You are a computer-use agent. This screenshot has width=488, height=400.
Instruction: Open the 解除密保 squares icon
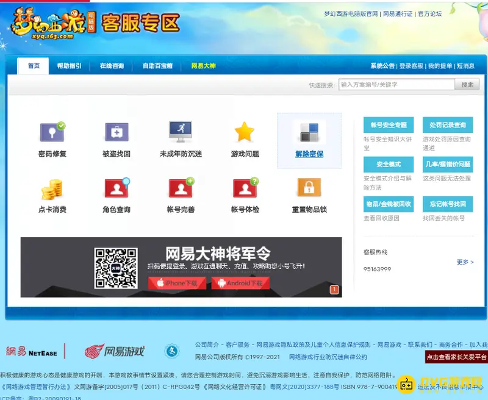(x=309, y=132)
